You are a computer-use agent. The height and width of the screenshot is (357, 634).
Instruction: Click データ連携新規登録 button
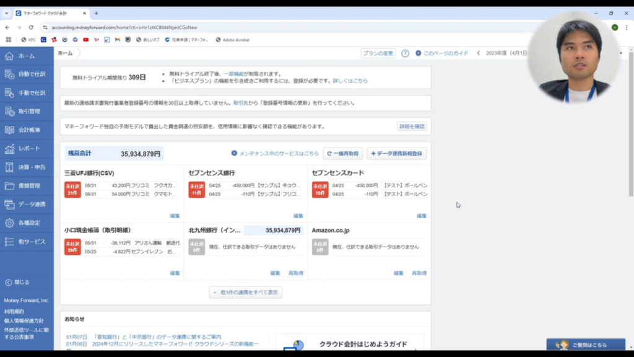[x=396, y=154]
